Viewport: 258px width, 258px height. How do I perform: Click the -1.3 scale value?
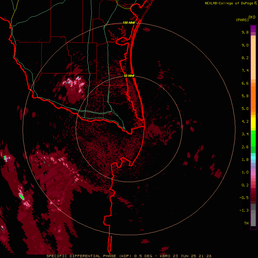pyautogui.click(x=244, y=210)
